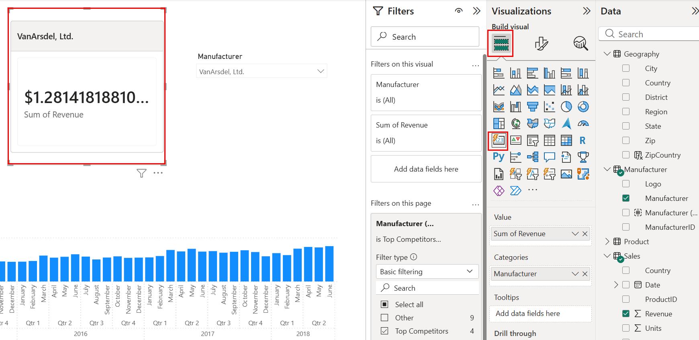Screen dimensions: 699x340
Task: Expand the Date hierarchy
Action: [616, 285]
